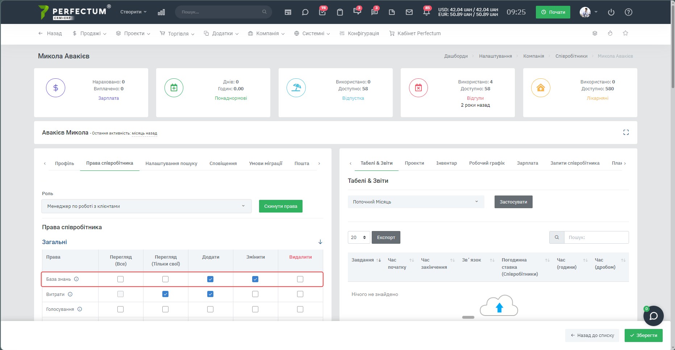This screenshot has height=350, width=675.
Task: Add page to favorites with star icon
Action: click(625, 33)
